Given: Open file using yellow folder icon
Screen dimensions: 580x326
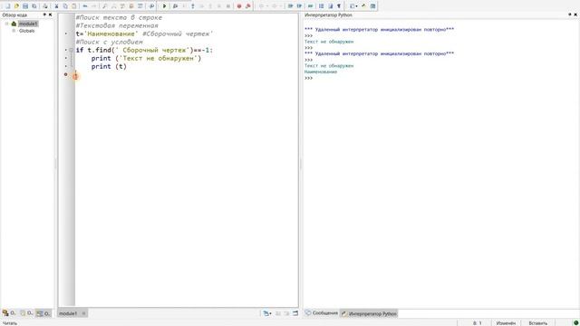Looking at the screenshot, I should tap(16, 6).
